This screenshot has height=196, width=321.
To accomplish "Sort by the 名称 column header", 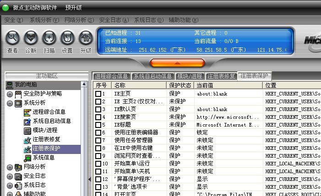I will 139,85.
